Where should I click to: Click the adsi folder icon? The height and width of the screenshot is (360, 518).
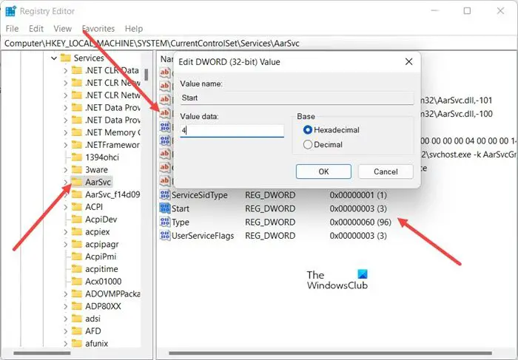(x=77, y=319)
